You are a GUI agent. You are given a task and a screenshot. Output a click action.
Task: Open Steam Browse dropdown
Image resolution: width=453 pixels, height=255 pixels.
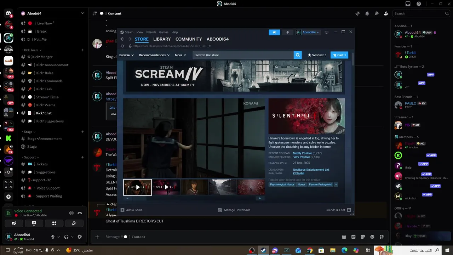point(126,55)
